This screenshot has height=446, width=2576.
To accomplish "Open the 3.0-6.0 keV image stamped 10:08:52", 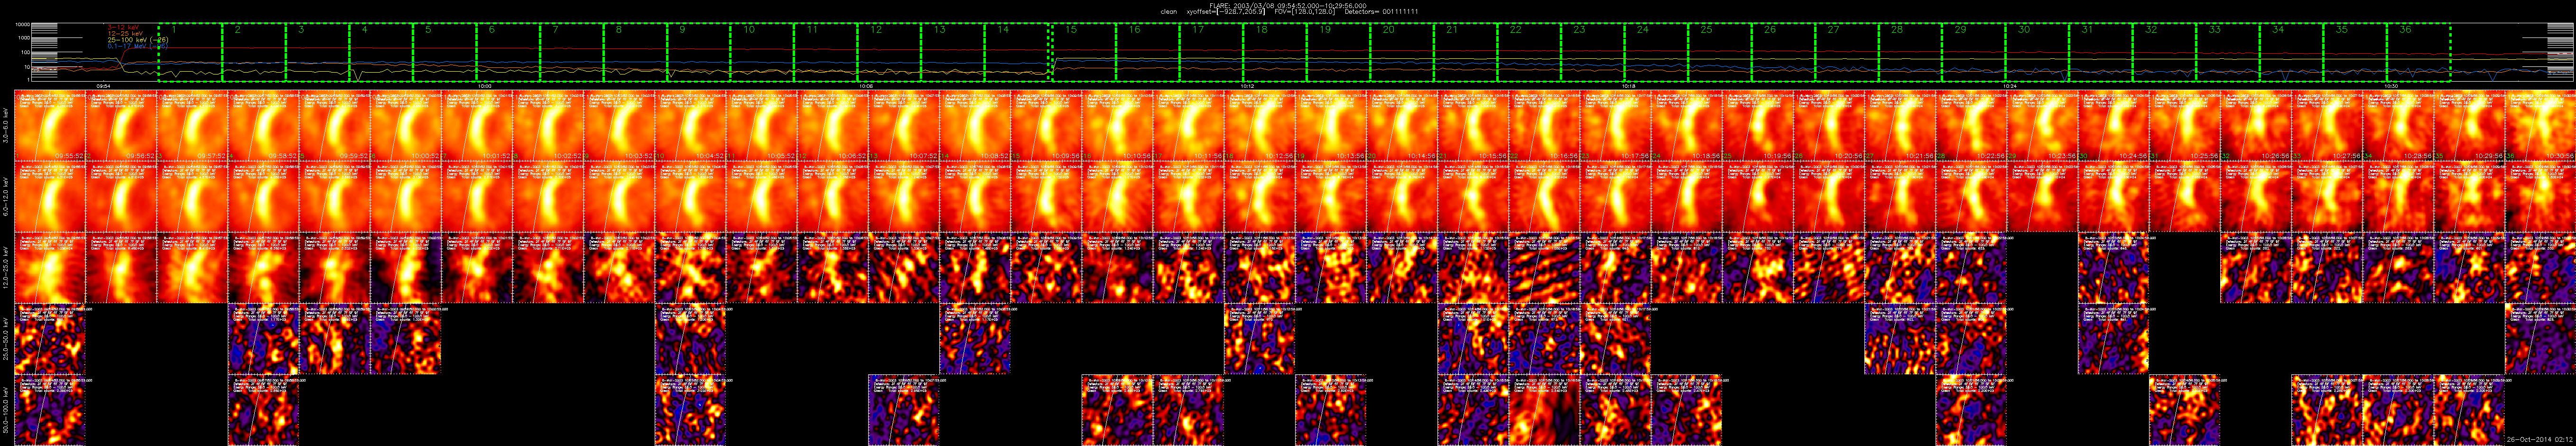I will coord(975,127).
